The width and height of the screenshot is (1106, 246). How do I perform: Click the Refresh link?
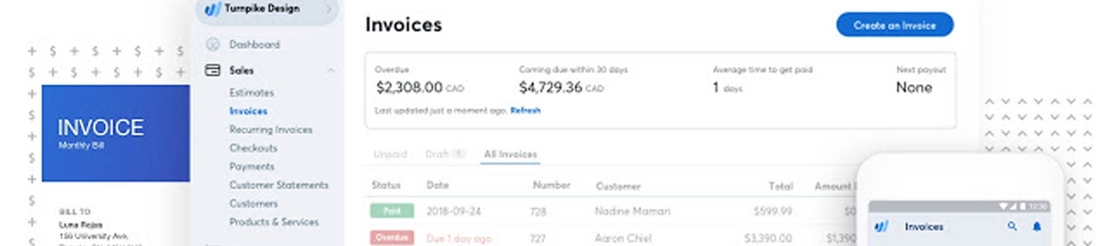pos(525,110)
